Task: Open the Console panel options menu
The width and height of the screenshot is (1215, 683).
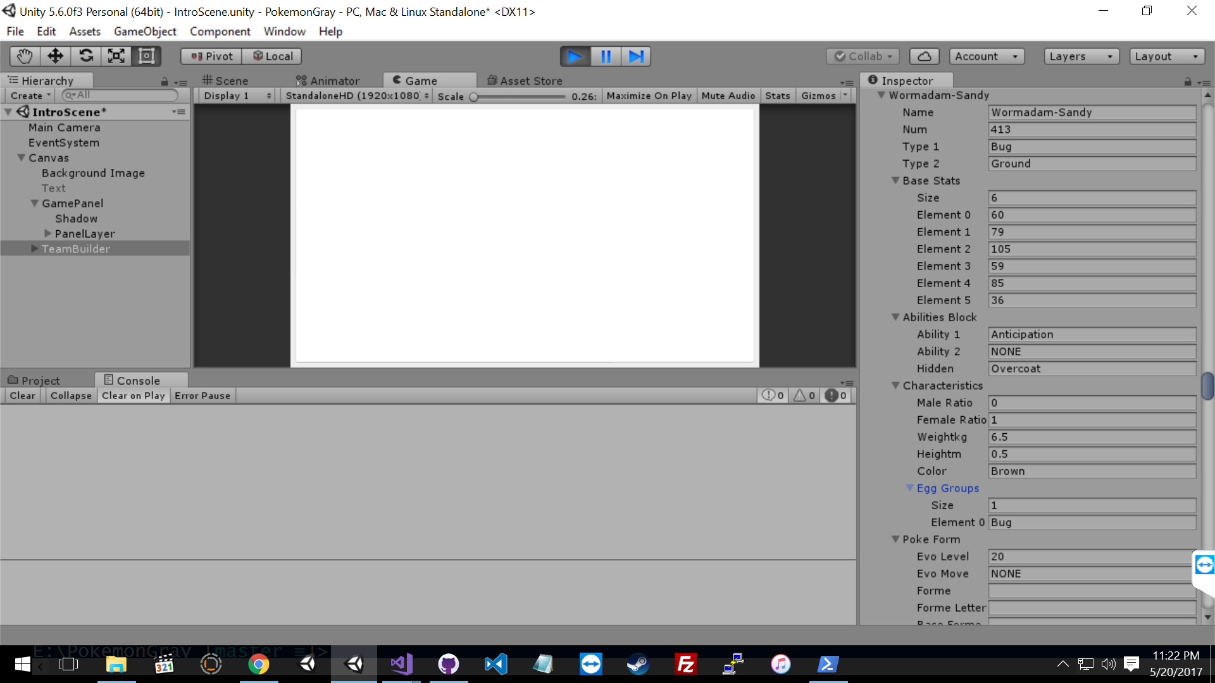Action: click(847, 382)
